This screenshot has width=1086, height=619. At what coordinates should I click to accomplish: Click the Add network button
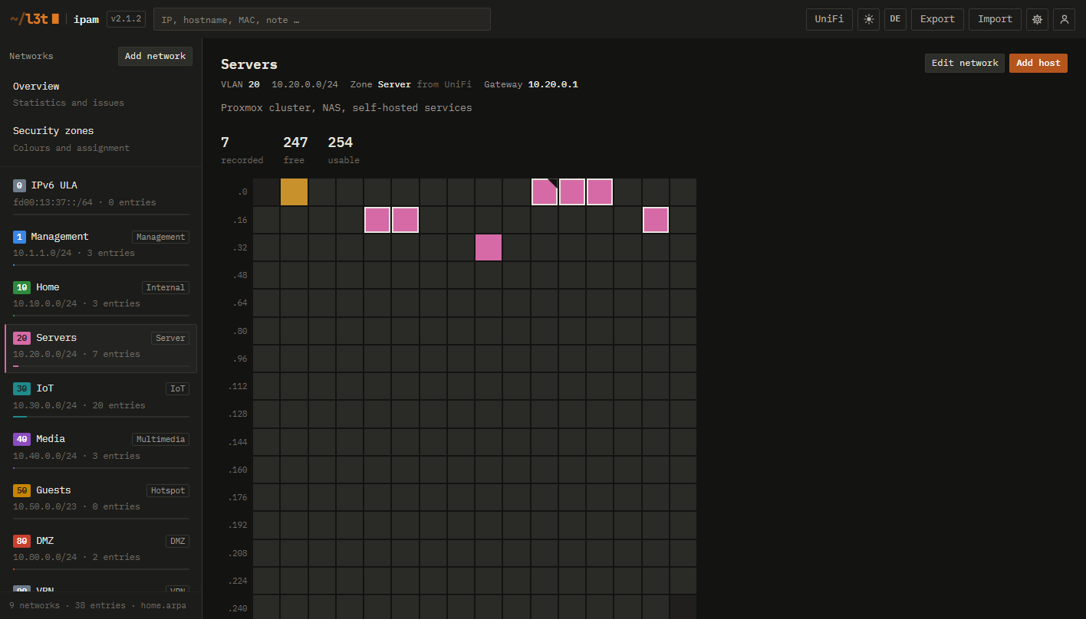coord(155,56)
